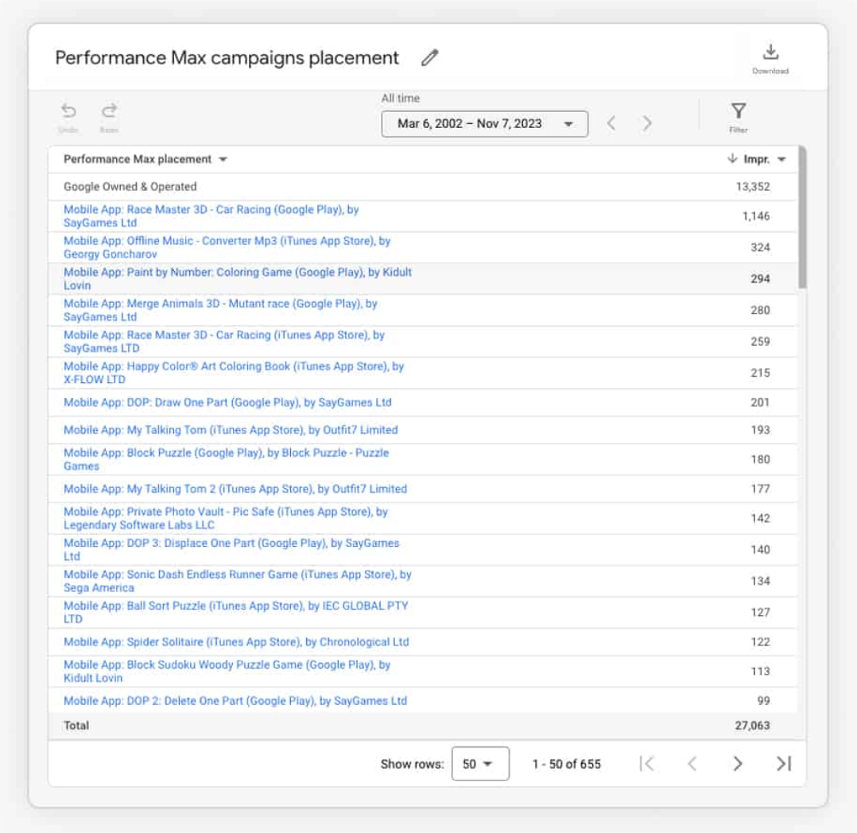Screen dimensions: 857x833
Task: Open Offline Music Converter Mp3 link
Action: click(x=227, y=247)
